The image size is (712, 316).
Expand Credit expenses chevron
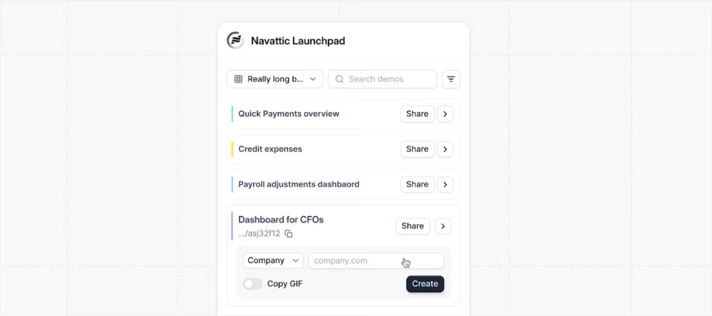pos(445,149)
